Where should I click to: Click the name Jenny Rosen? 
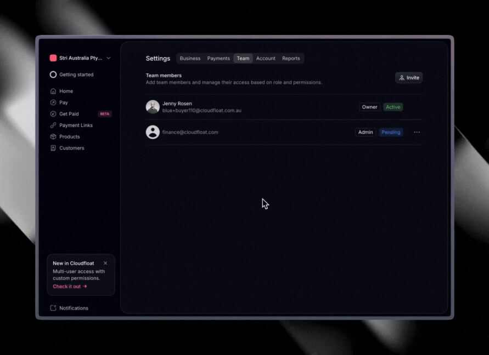[x=177, y=104]
